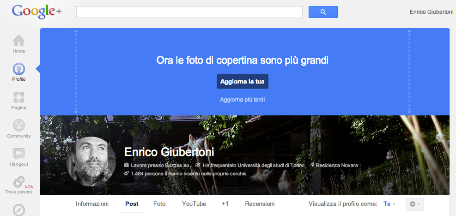The image size is (456, 216).
Task: Open Enrico Giubertoni account name at top right
Action: (x=431, y=12)
